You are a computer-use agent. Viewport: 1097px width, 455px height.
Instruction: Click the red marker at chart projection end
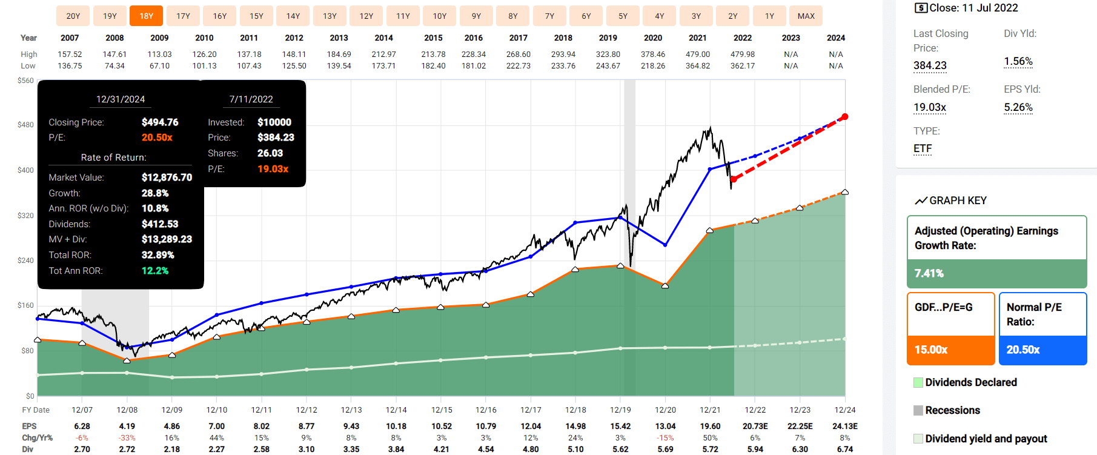click(845, 116)
